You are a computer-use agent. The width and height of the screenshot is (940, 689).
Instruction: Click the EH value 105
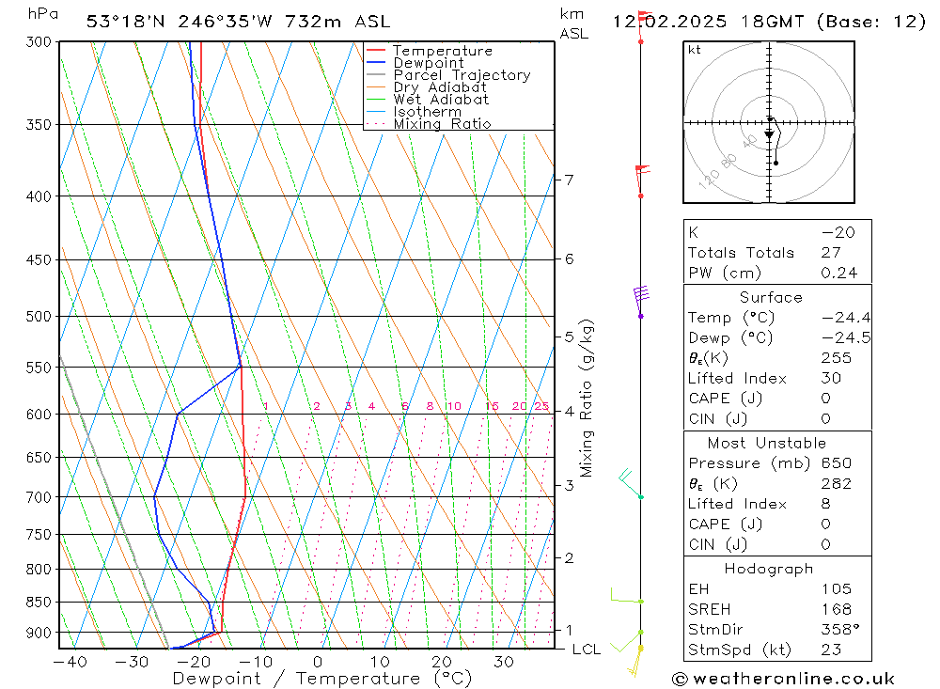coord(837,588)
